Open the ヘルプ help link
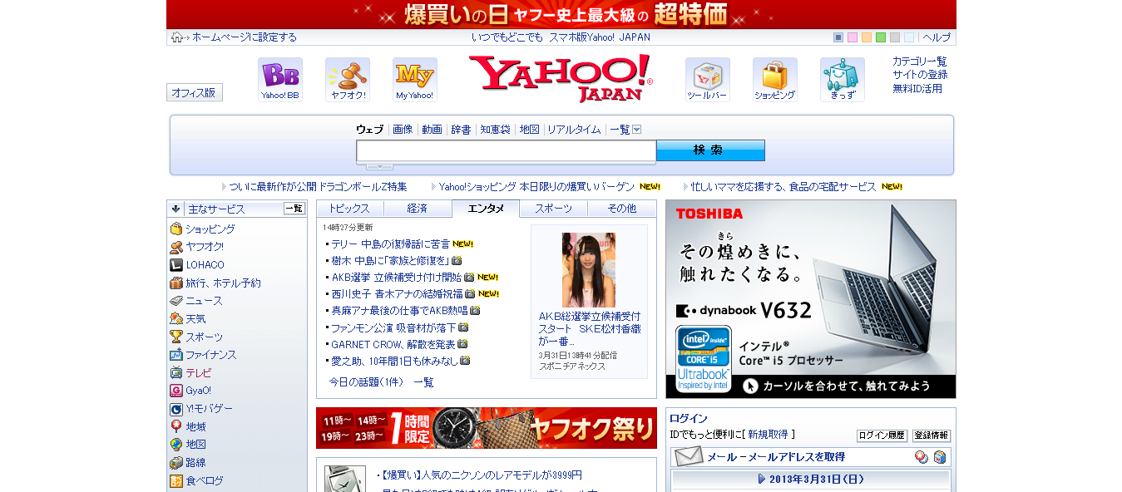Image resolution: width=1122 pixels, height=492 pixels. 937,37
